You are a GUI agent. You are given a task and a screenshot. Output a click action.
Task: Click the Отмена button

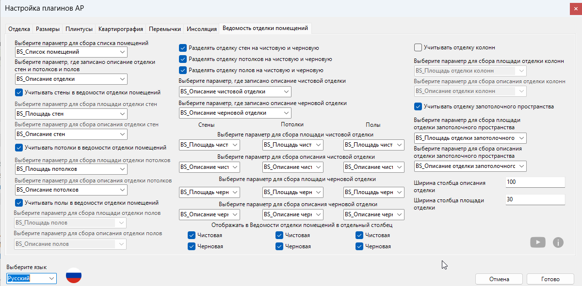point(499,279)
